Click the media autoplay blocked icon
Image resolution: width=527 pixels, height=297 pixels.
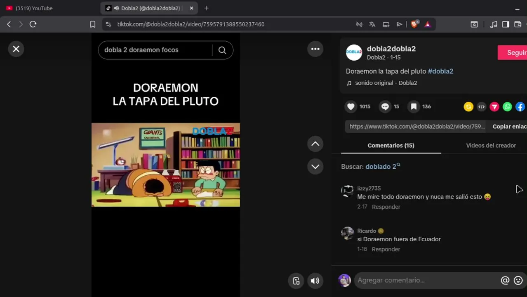(359, 24)
